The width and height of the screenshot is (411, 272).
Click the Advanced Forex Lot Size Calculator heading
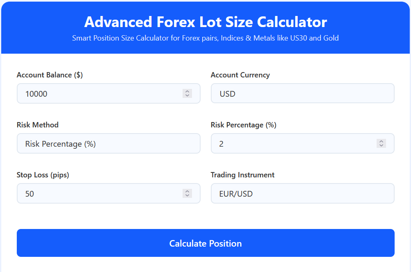coord(205,22)
